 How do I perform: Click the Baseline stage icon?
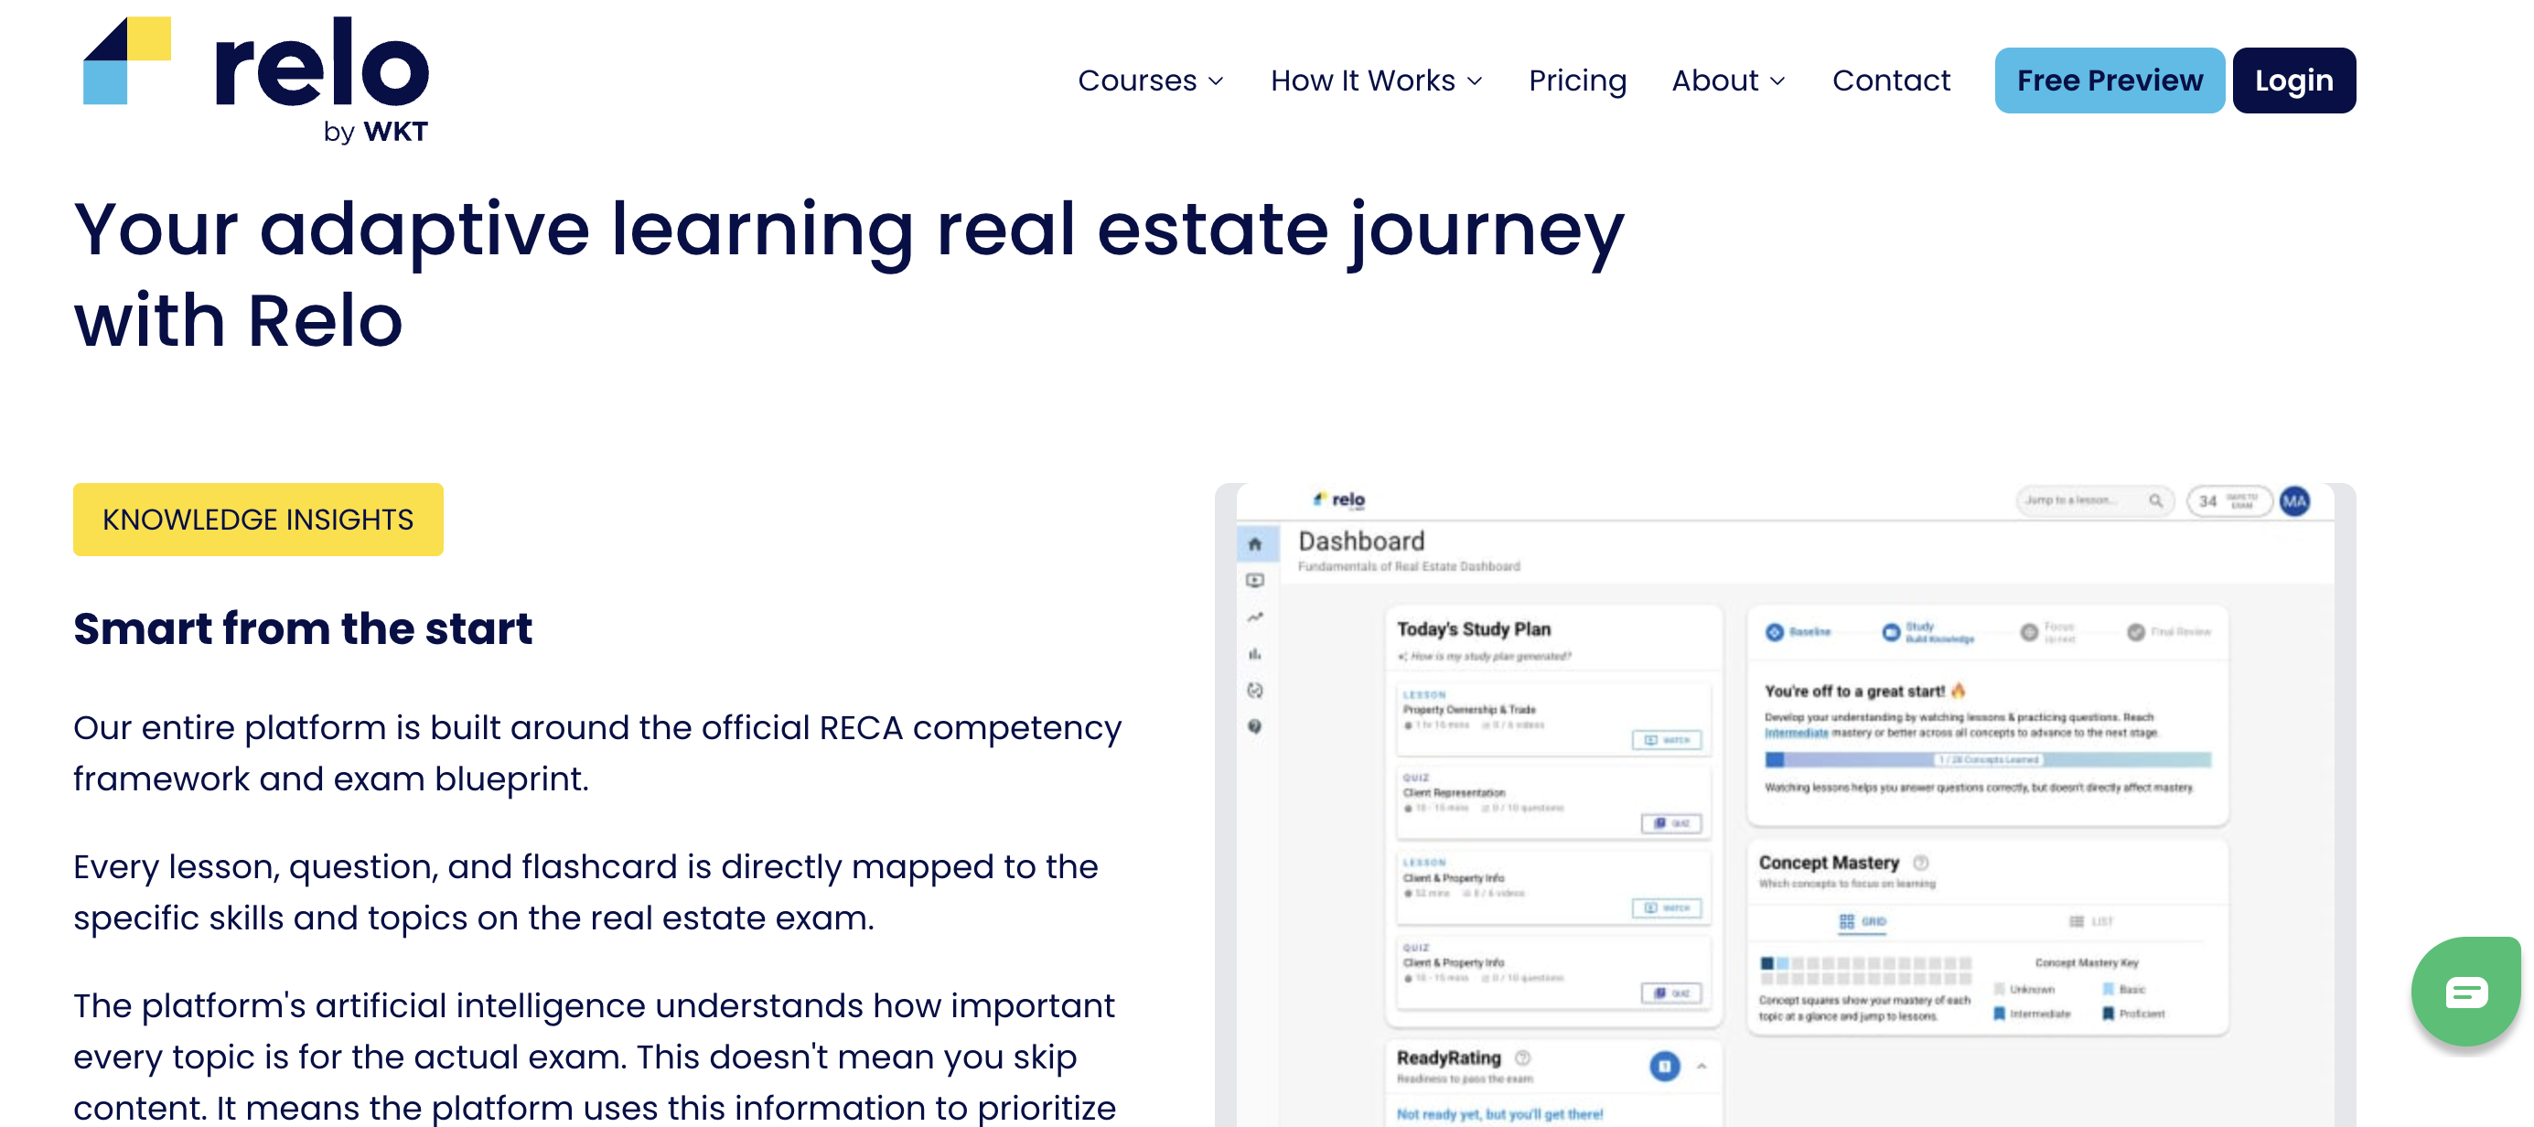pos(1775,632)
